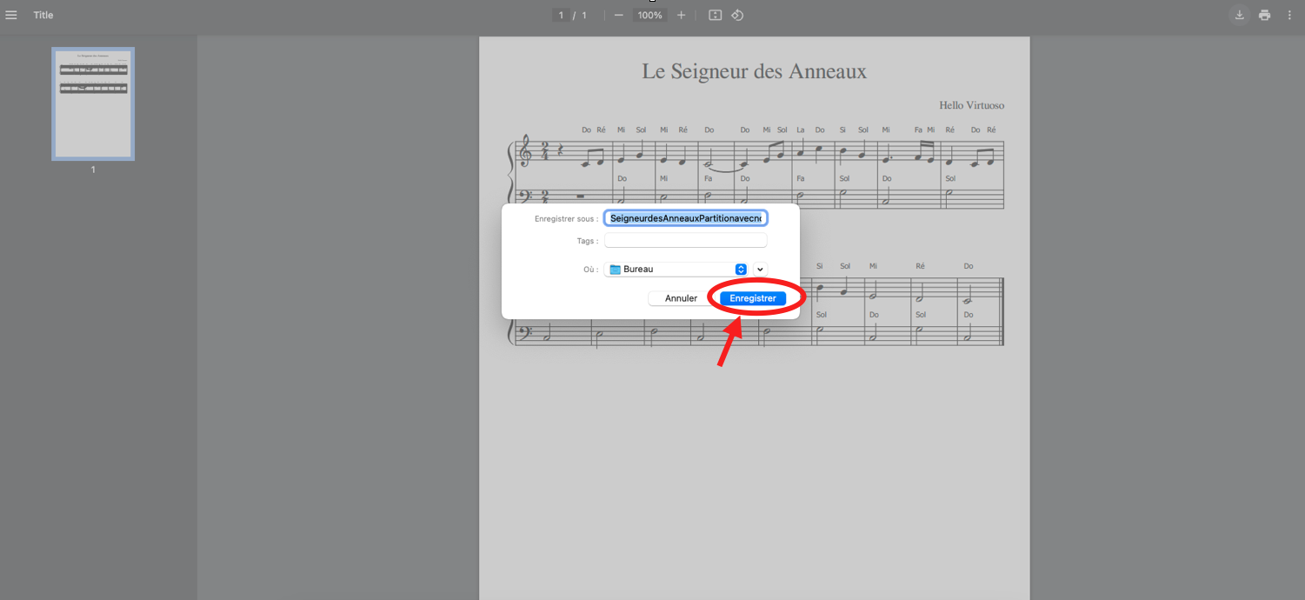The width and height of the screenshot is (1305, 600).
Task: Click the Hello Virtuoso text
Action: tap(971, 105)
